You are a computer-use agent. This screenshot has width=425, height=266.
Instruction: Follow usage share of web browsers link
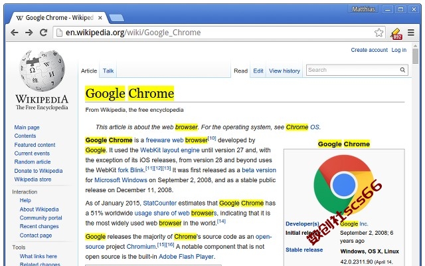coord(175,213)
